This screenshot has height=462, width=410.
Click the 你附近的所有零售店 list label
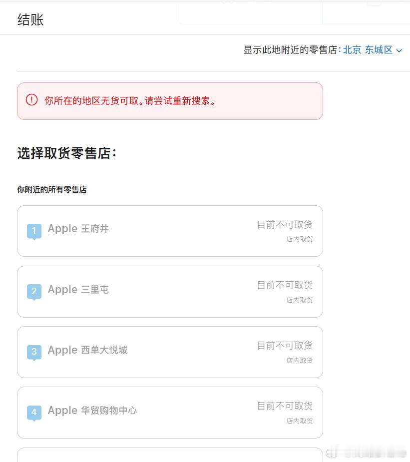pos(52,190)
